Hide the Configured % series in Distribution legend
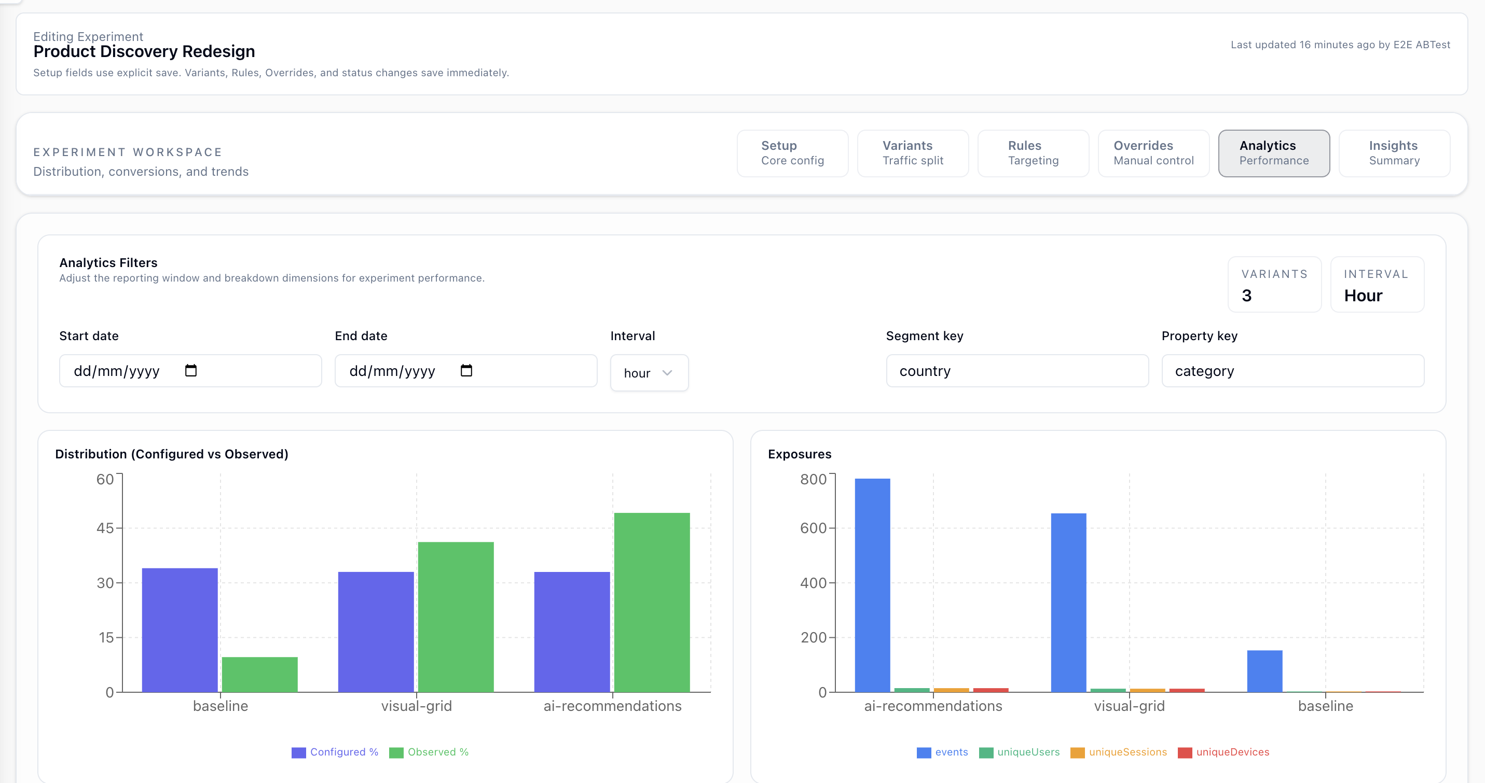The height and width of the screenshot is (783, 1485). click(335, 752)
